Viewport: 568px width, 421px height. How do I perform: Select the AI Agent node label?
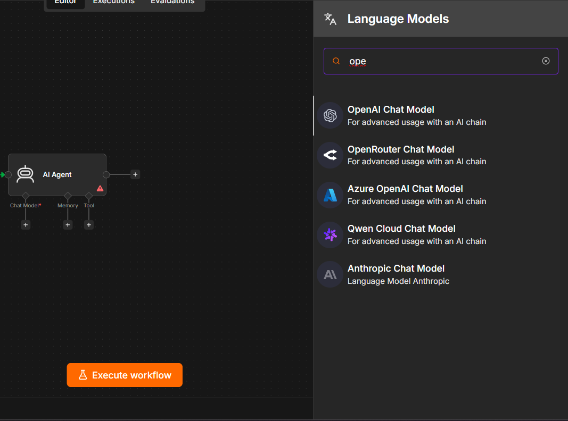point(57,175)
